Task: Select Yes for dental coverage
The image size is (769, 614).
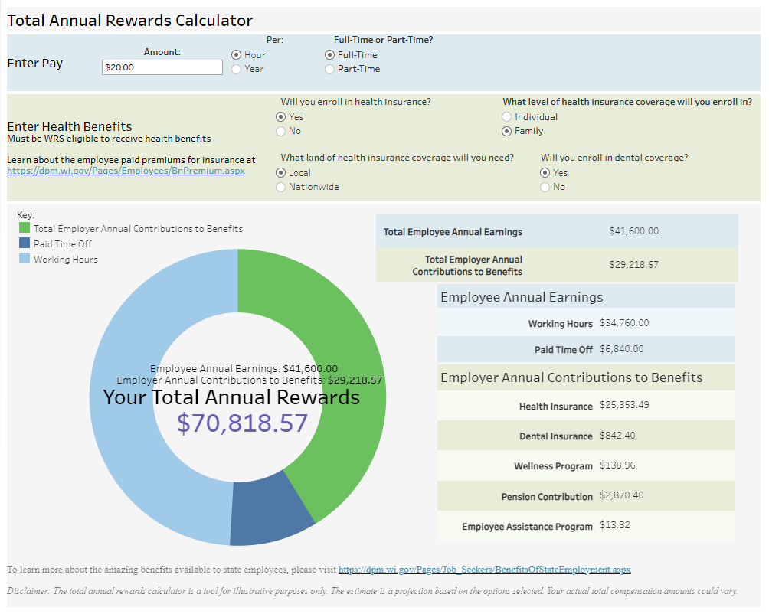Action: coord(545,173)
